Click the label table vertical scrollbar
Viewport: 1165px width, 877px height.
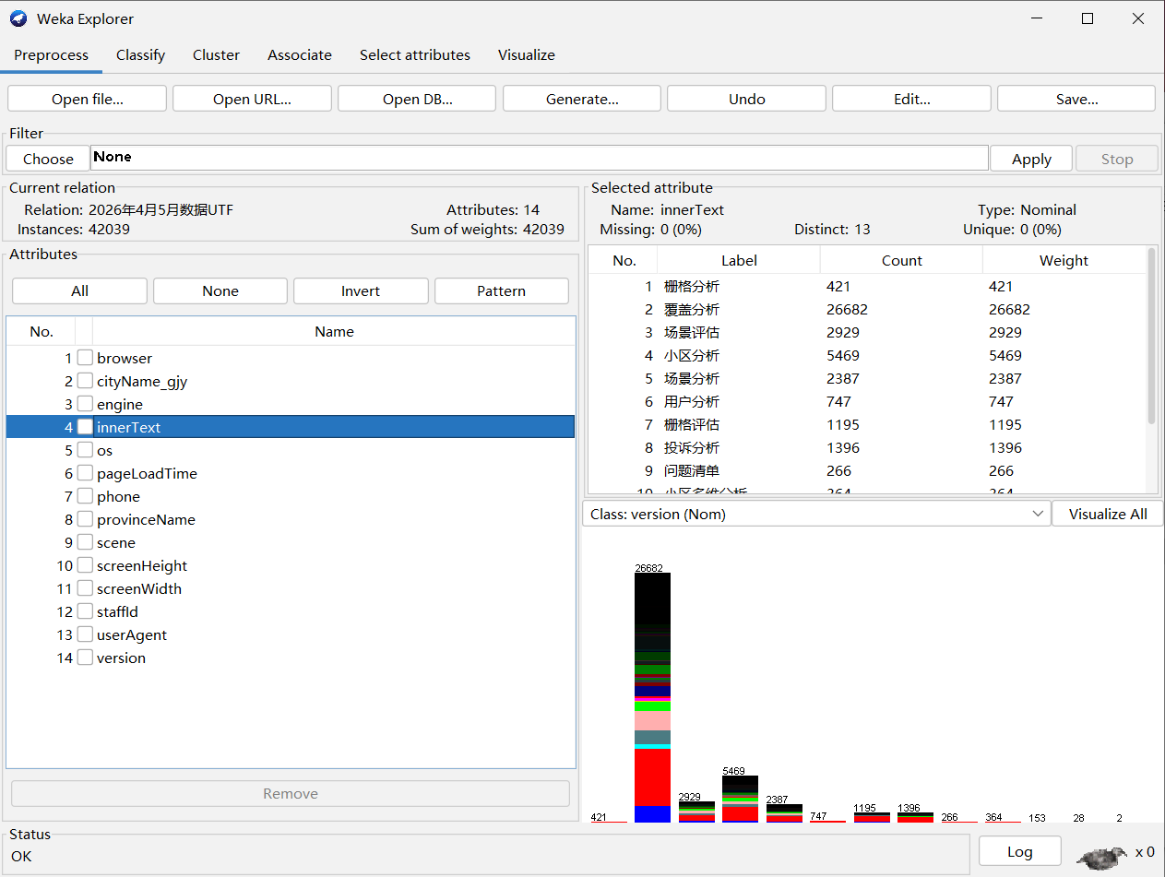point(1151,370)
